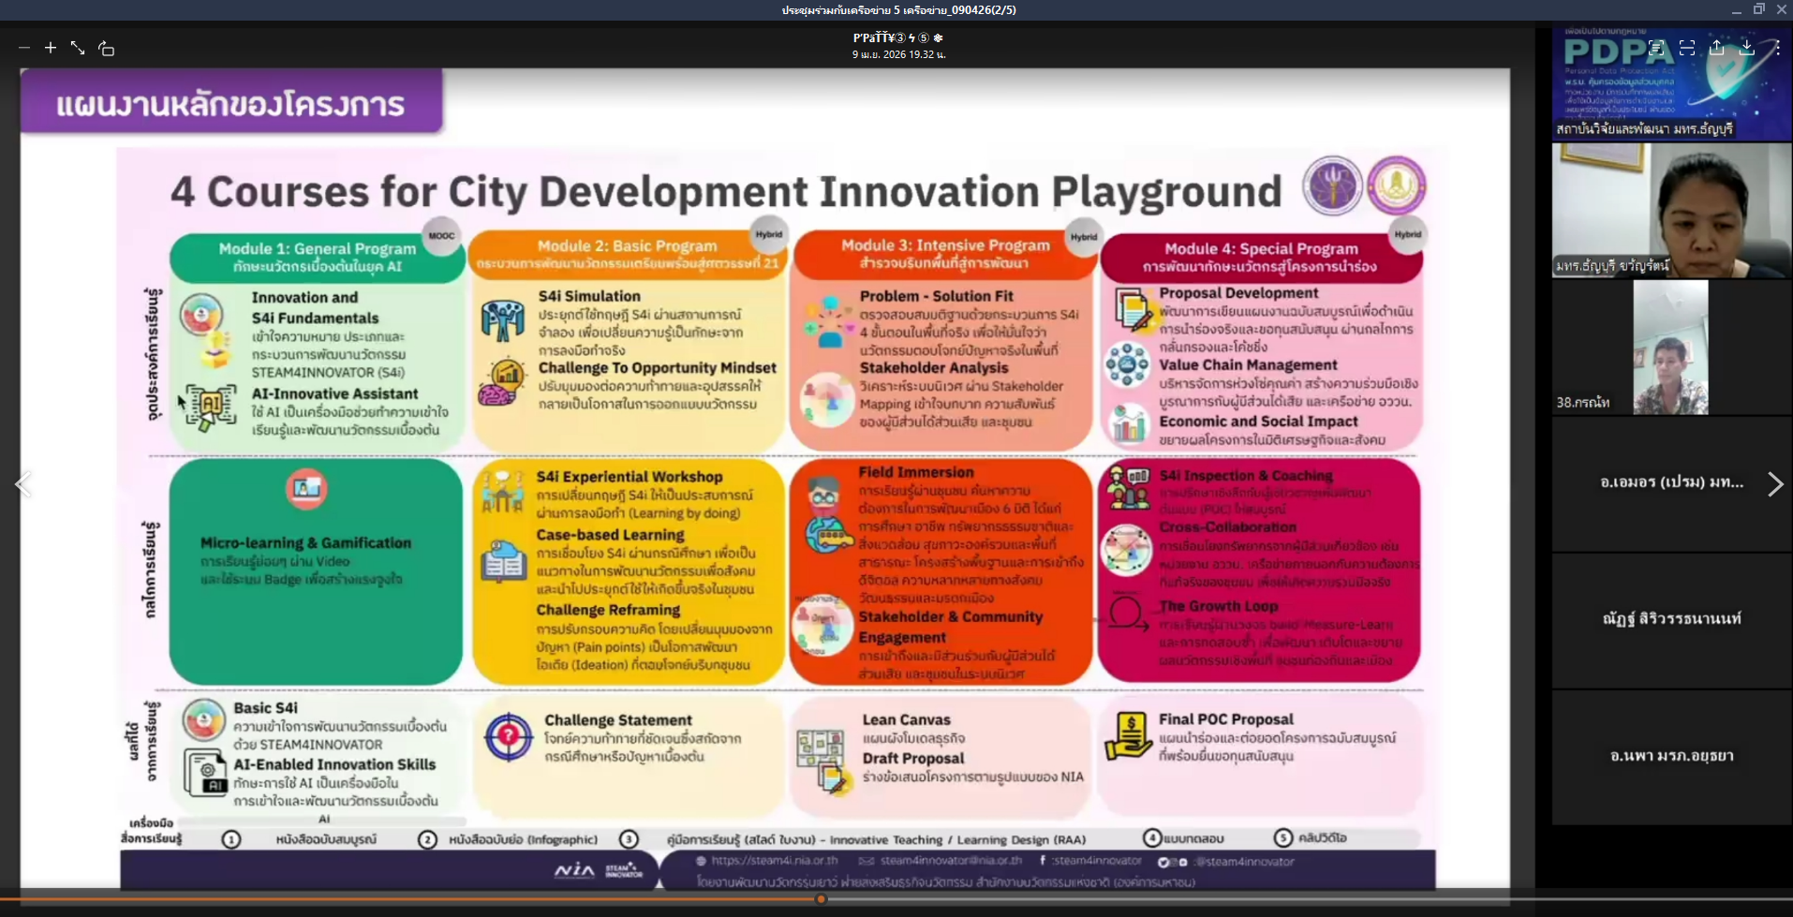The height and width of the screenshot is (917, 1793).
Task: Zoom out using the minus icon
Action: (24, 48)
